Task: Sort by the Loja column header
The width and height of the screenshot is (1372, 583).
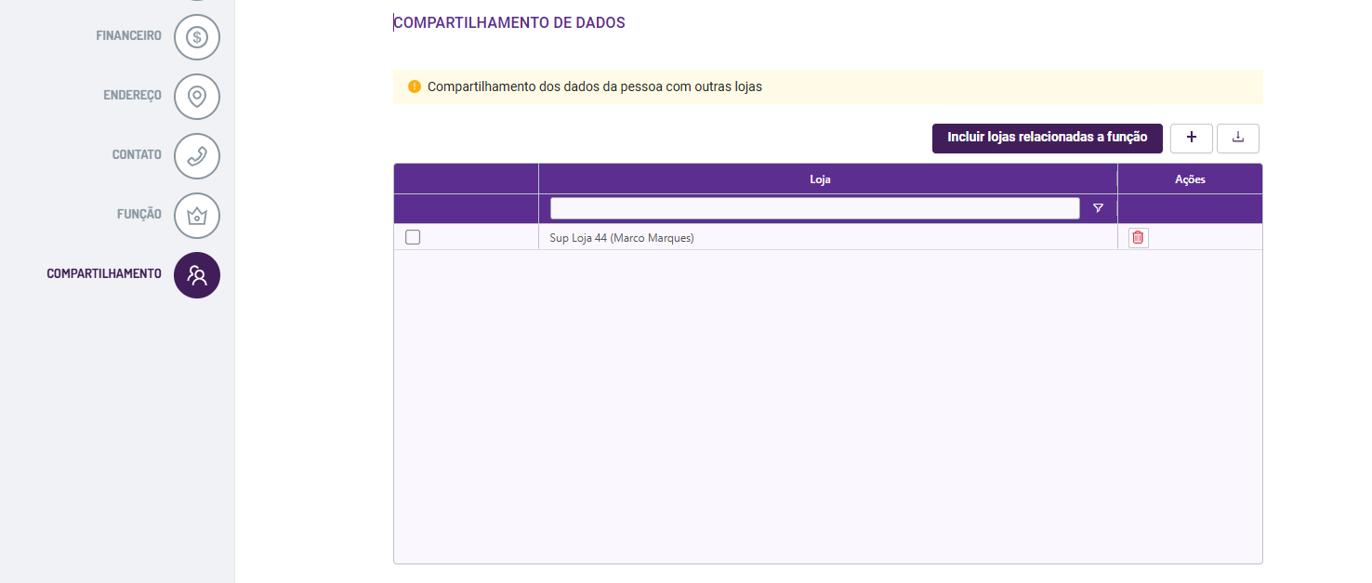Action: (828, 179)
